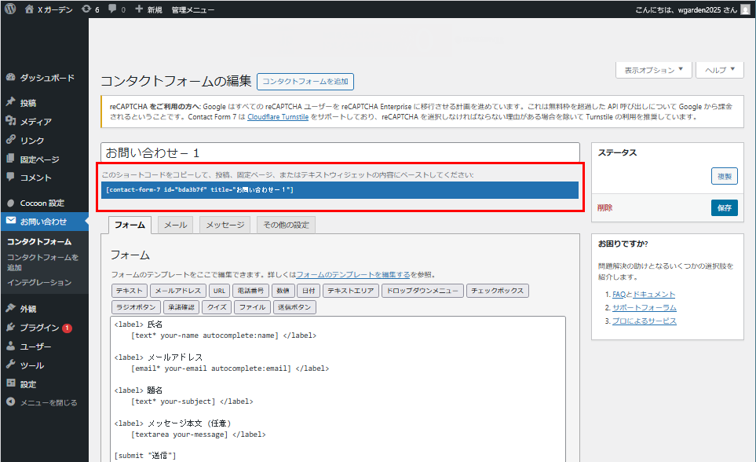Viewport: 756px width, 462px height.
Task: Click the updates icon showing 6
Action: coord(86,9)
